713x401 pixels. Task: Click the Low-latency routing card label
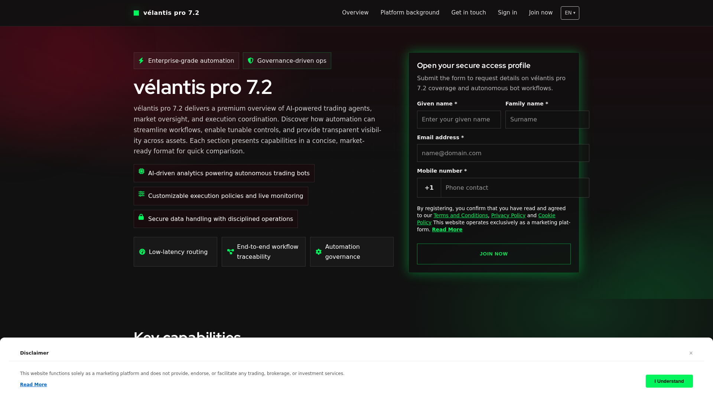click(x=178, y=252)
